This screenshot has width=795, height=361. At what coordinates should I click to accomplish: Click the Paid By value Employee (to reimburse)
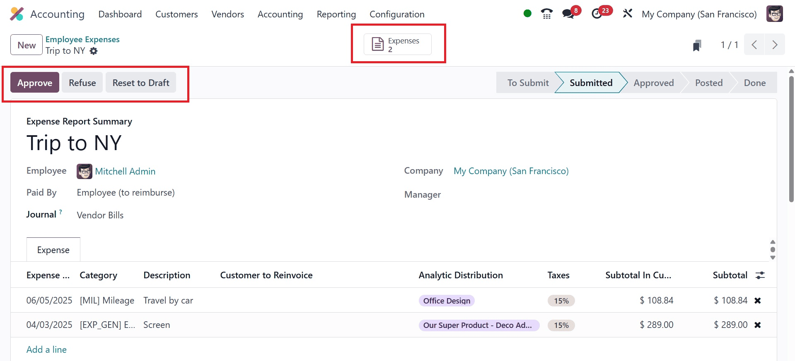[126, 193]
